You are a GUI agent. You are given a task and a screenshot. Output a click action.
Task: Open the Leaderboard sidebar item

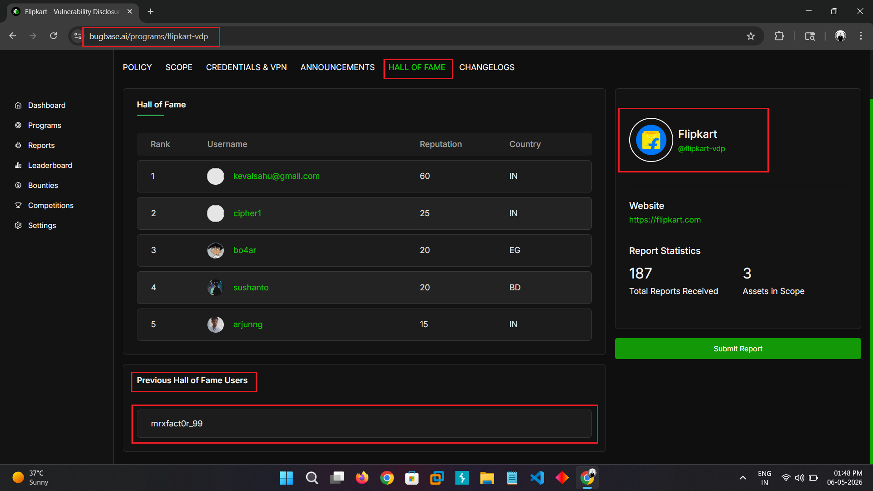click(x=50, y=165)
